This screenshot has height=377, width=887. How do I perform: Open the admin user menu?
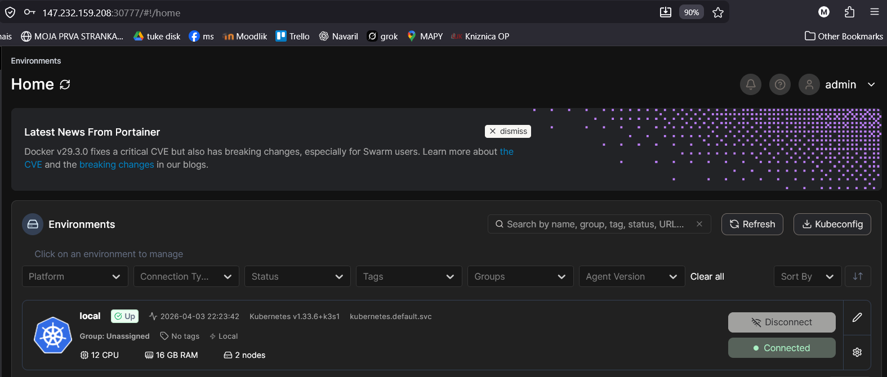(x=839, y=84)
